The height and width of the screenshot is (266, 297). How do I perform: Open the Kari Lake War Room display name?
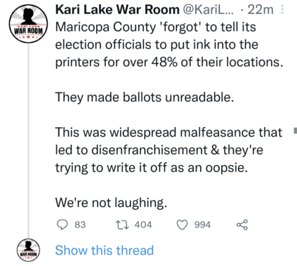(117, 10)
